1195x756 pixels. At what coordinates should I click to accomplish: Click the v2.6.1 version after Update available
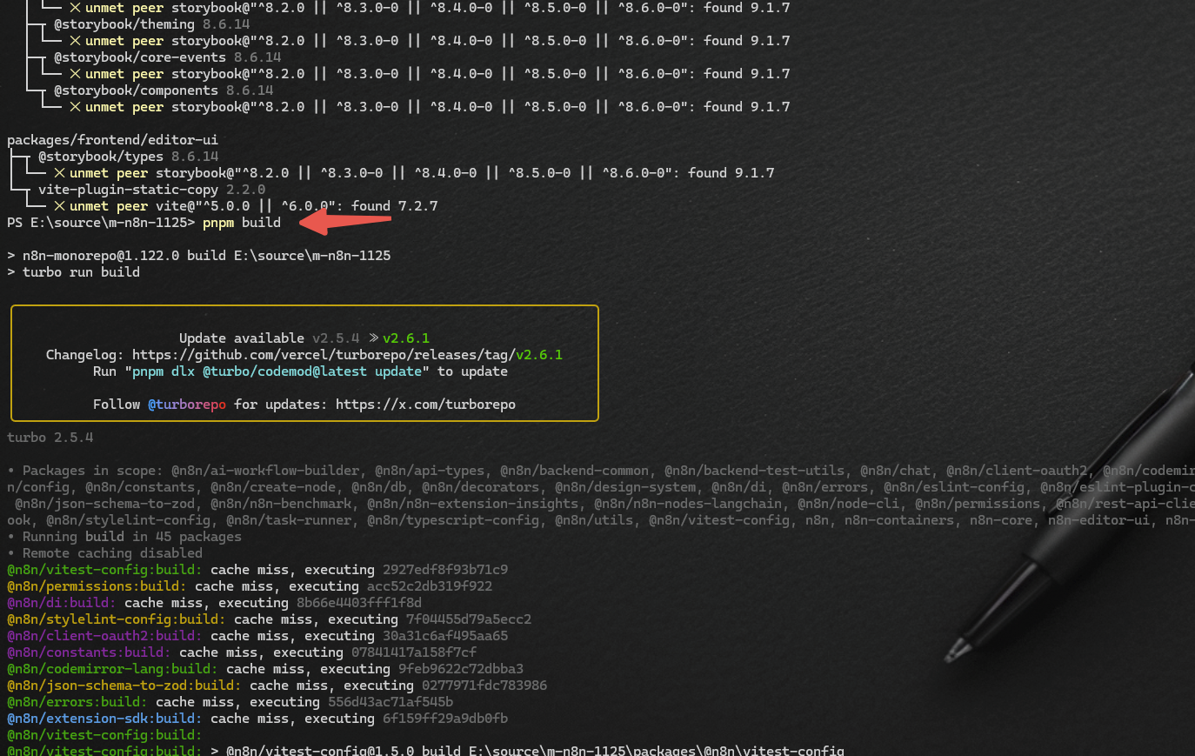coord(406,338)
